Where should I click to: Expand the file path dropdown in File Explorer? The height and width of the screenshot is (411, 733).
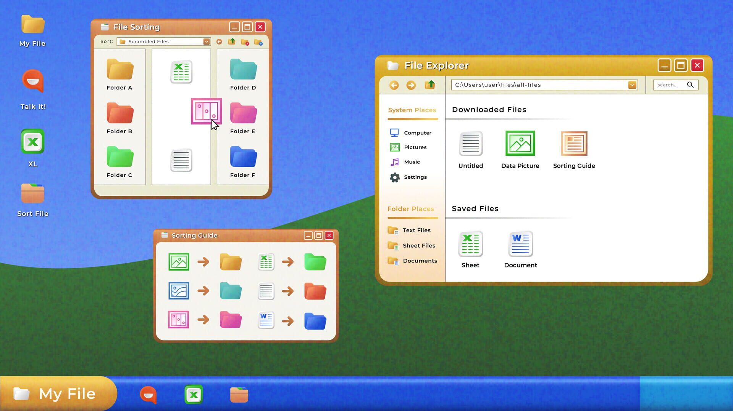tap(632, 85)
